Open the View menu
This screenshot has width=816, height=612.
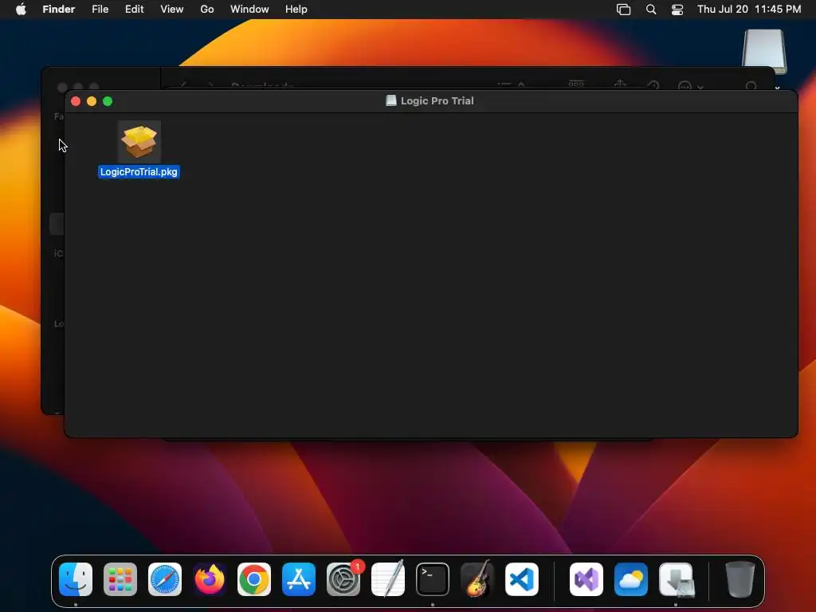click(172, 10)
